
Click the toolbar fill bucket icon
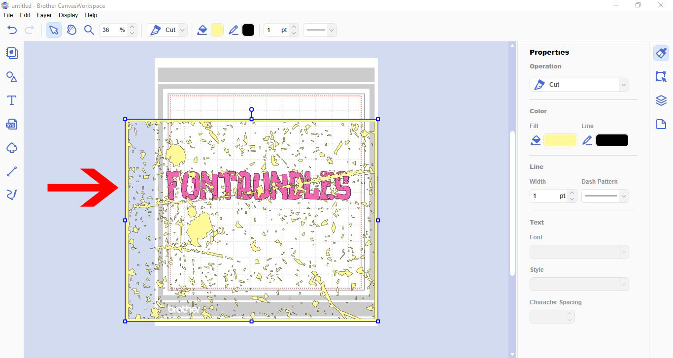click(202, 30)
